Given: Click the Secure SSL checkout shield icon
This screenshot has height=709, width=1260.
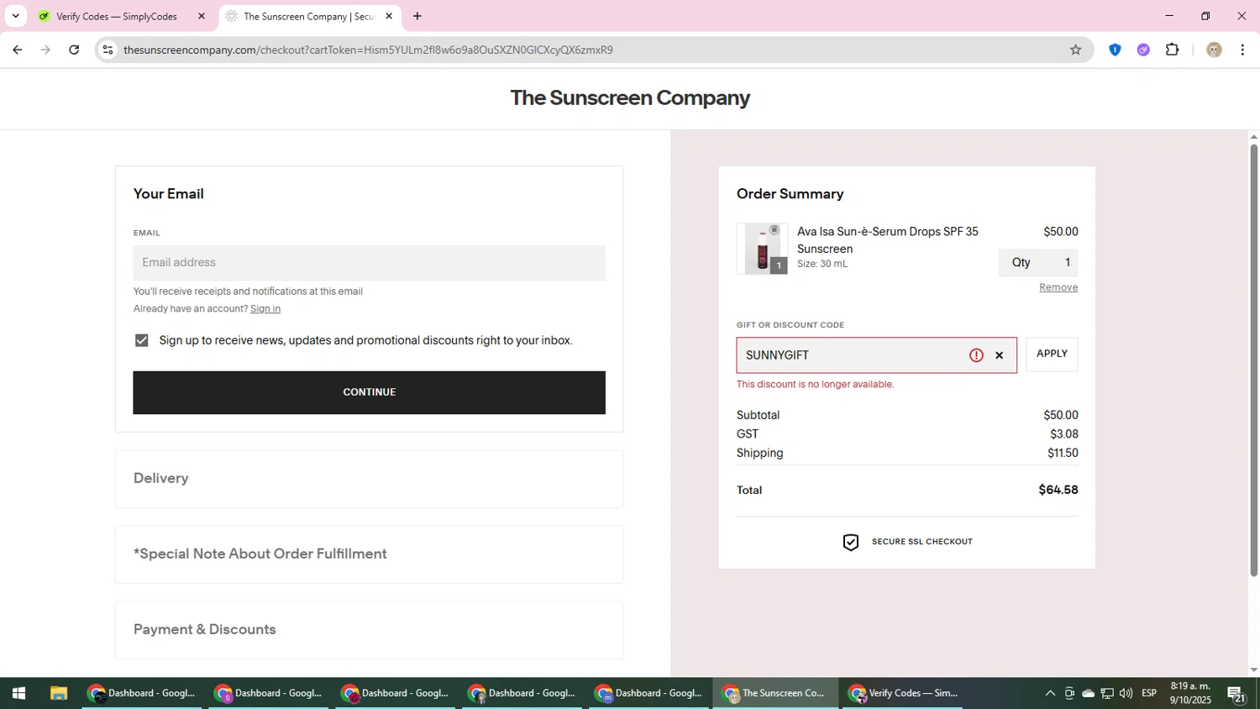Looking at the screenshot, I should (851, 542).
